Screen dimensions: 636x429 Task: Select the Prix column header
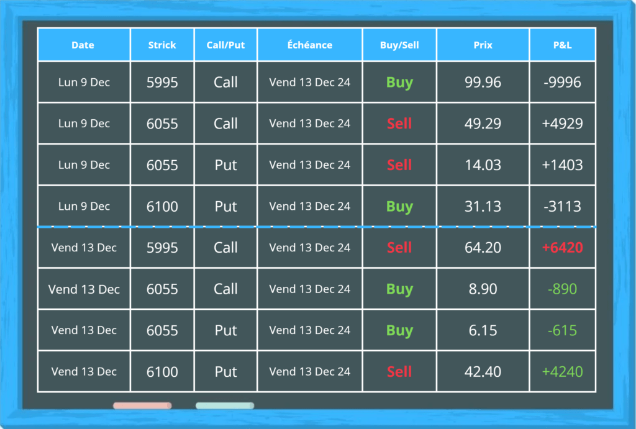(x=483, y=45)
